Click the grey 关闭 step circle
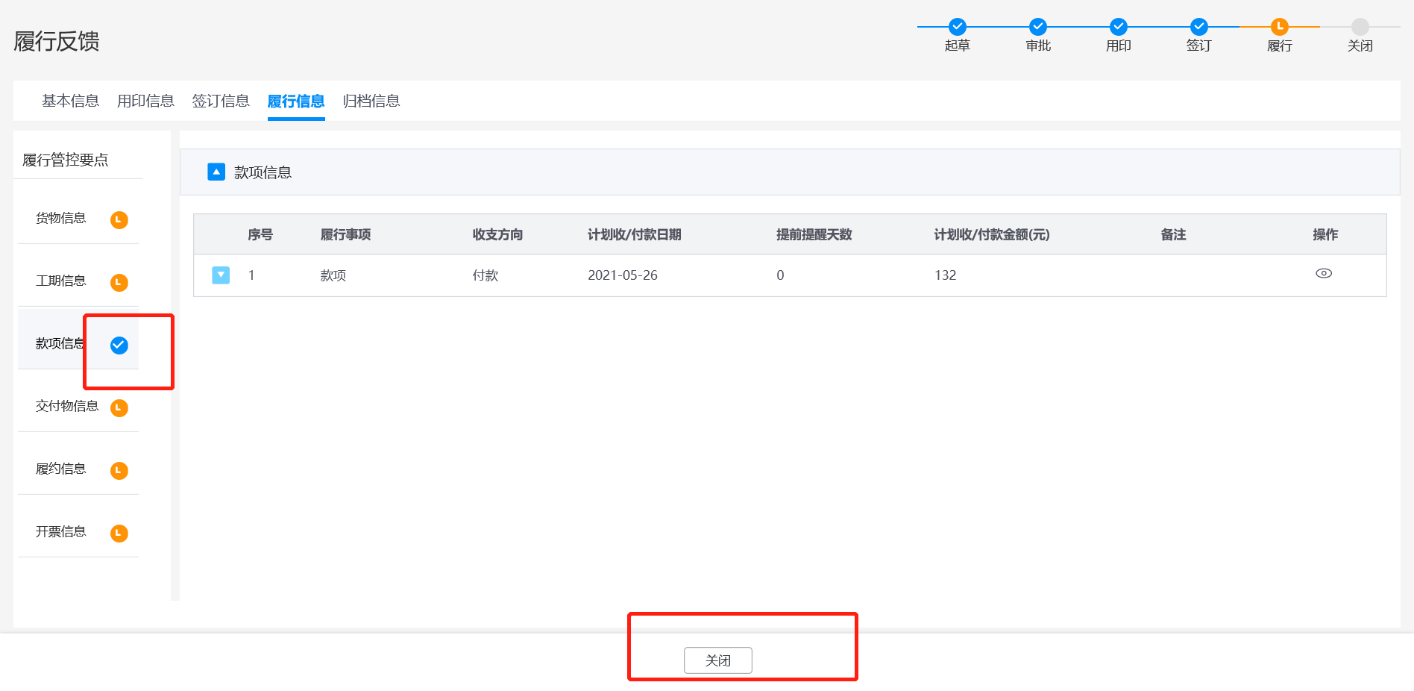1414x691 pixels. [1360, 27]
